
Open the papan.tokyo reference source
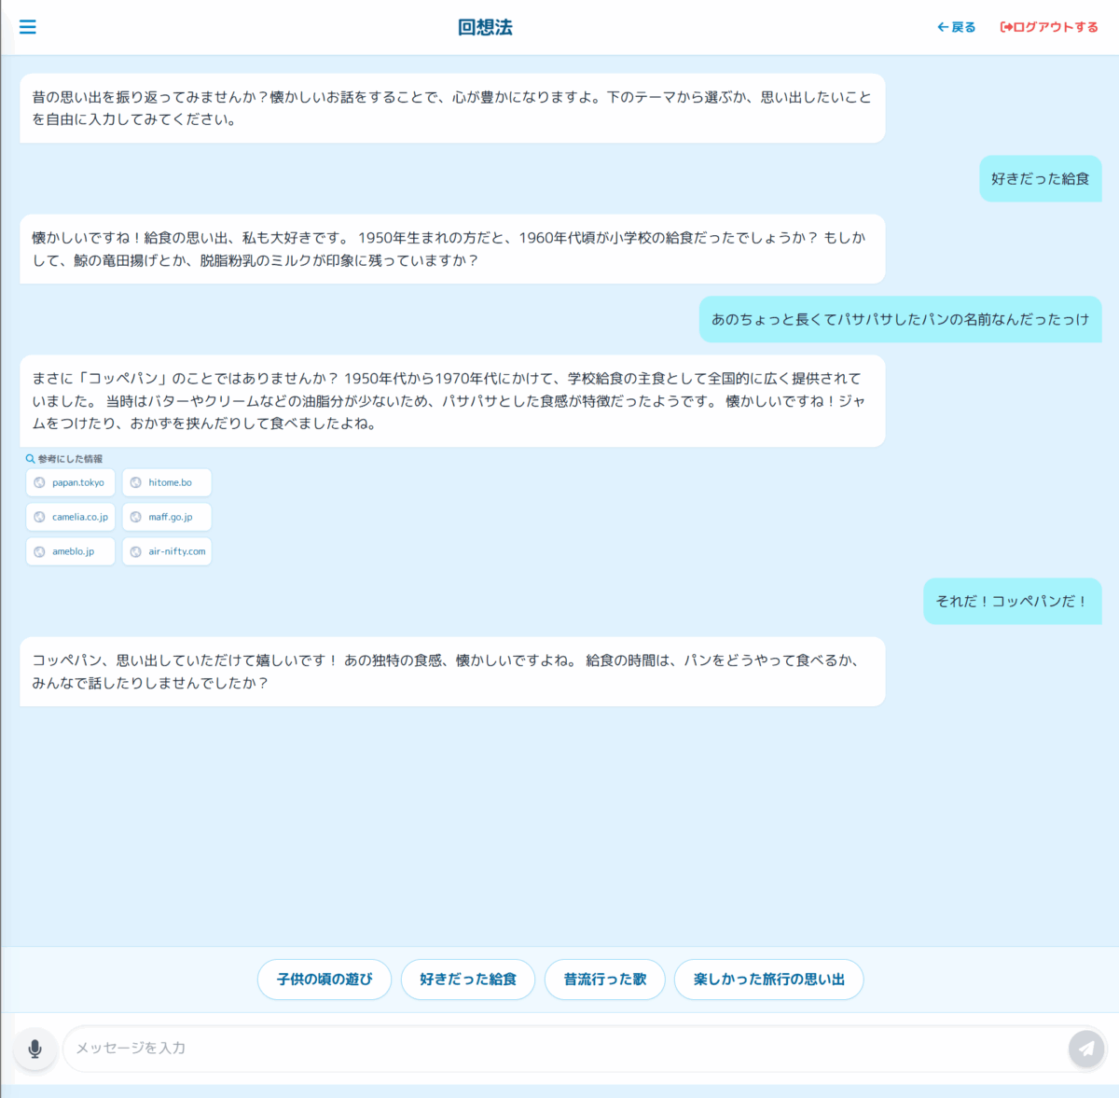pyautogui.click(x=71, y=482)
